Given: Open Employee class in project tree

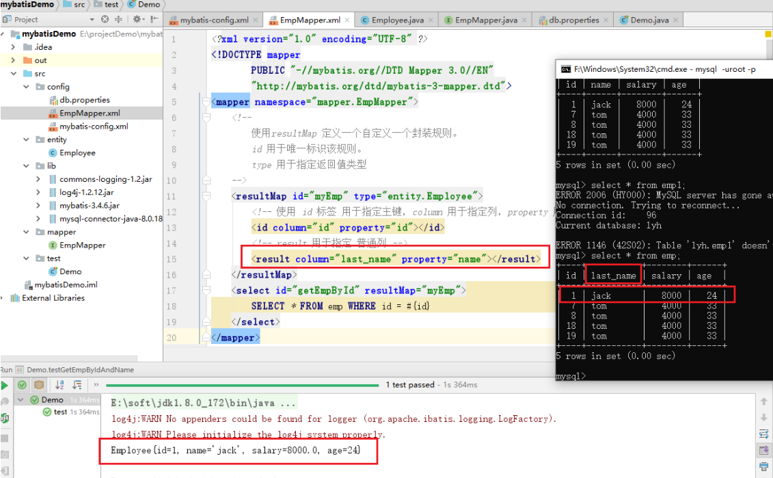Looking at the screenshot, I should 77,153.
